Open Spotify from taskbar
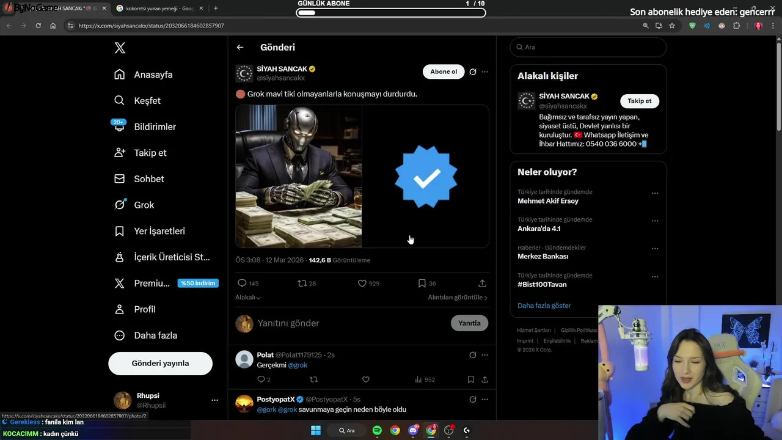The height and width of the screenshot is (440, 782). click(x=377, y=430)
